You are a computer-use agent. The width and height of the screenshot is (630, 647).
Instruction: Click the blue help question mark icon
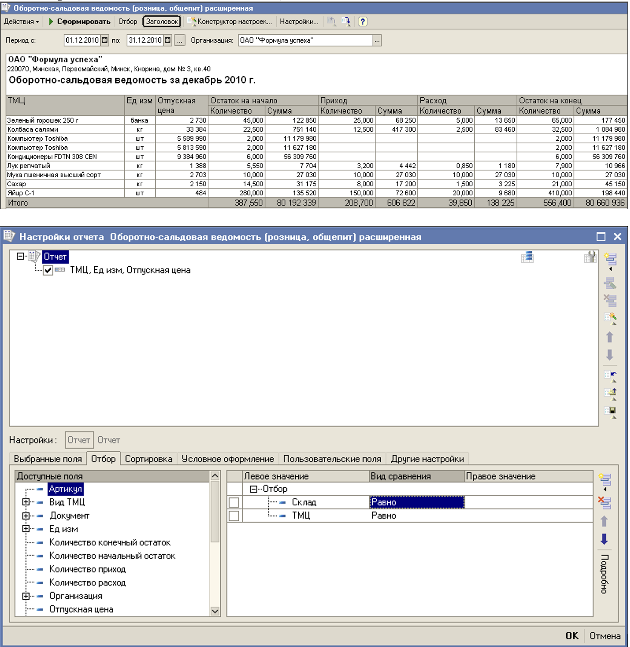click(x=363, y=22)
